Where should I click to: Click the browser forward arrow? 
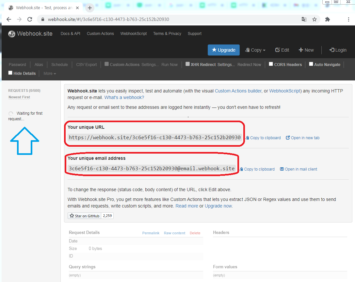19,20
